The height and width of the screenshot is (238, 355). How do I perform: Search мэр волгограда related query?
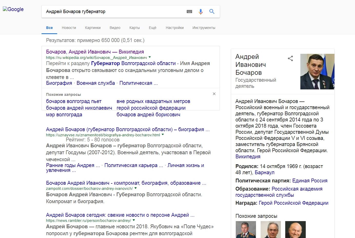64,115
